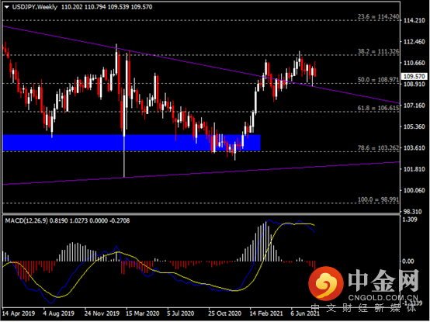Viewport: 430px width, 322px height.
Task: Click the 114.210 price axis label
Action: [x=414, y=20]
